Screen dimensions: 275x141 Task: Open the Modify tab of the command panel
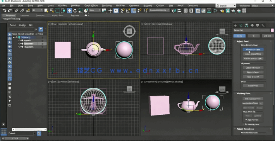click(241, 25)
